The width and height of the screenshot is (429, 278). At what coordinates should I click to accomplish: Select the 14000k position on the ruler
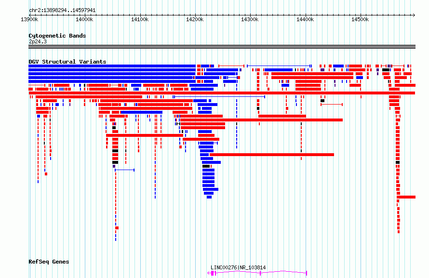[x=84, y=19]
